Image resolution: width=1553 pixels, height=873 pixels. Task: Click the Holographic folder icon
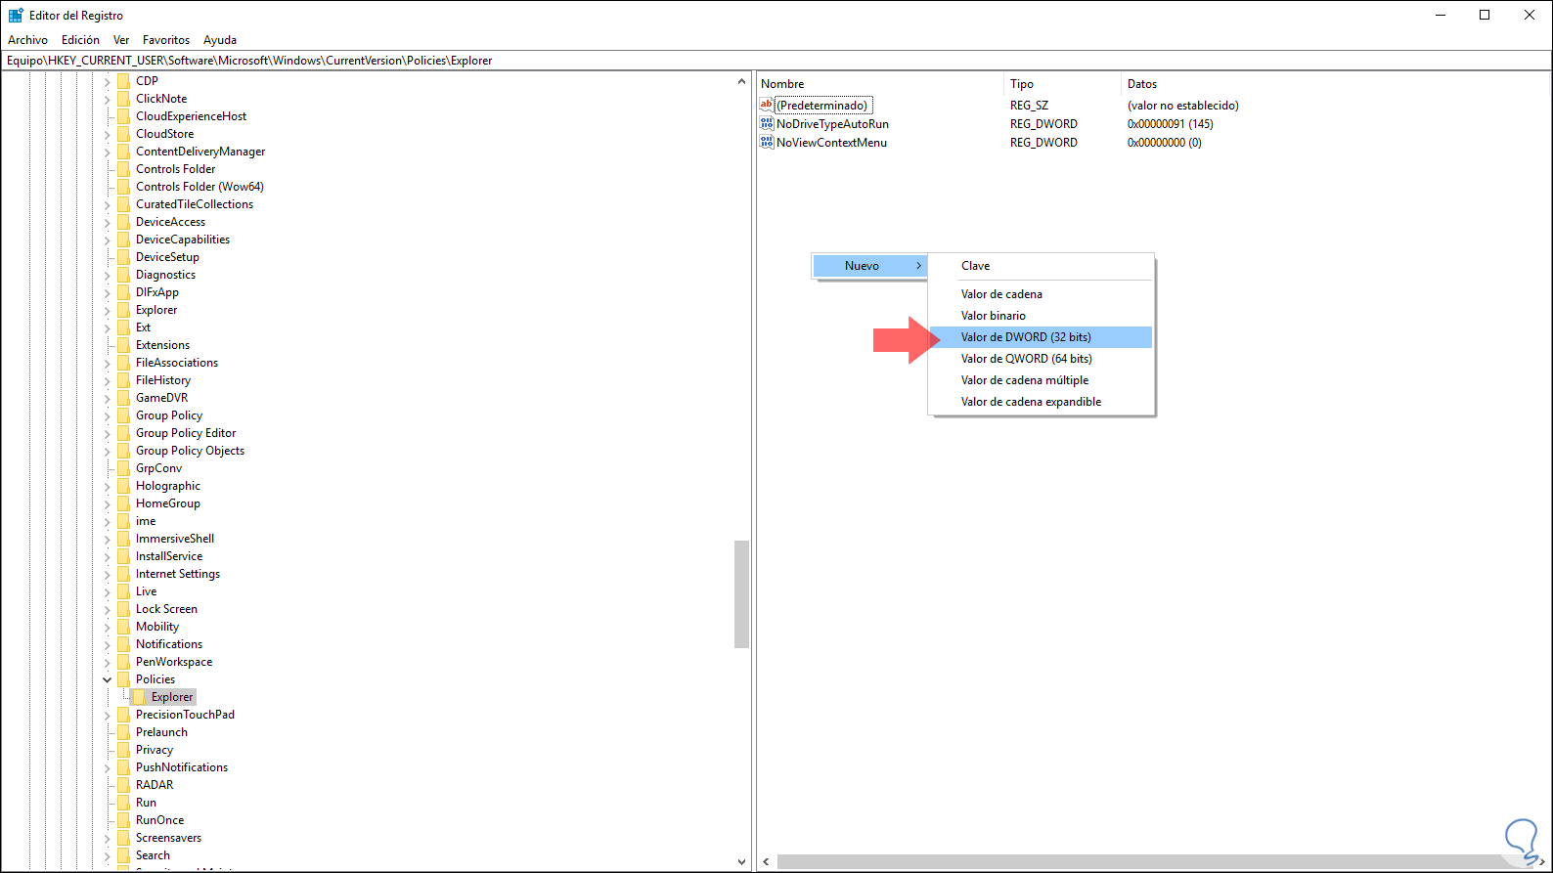[x=123, y=486]
